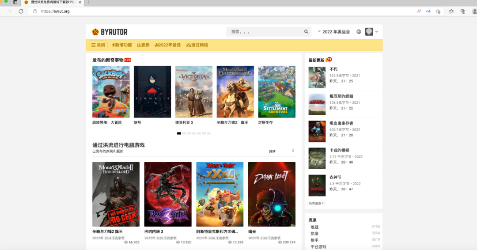Open a new browser tab
This screenshot has width=477, height=250.
(x=89, y=2)
